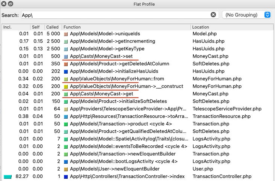Click the color square for User->newEloquentBuilder
The width and height of the screenshot is (275, 181).
point(66,169)
